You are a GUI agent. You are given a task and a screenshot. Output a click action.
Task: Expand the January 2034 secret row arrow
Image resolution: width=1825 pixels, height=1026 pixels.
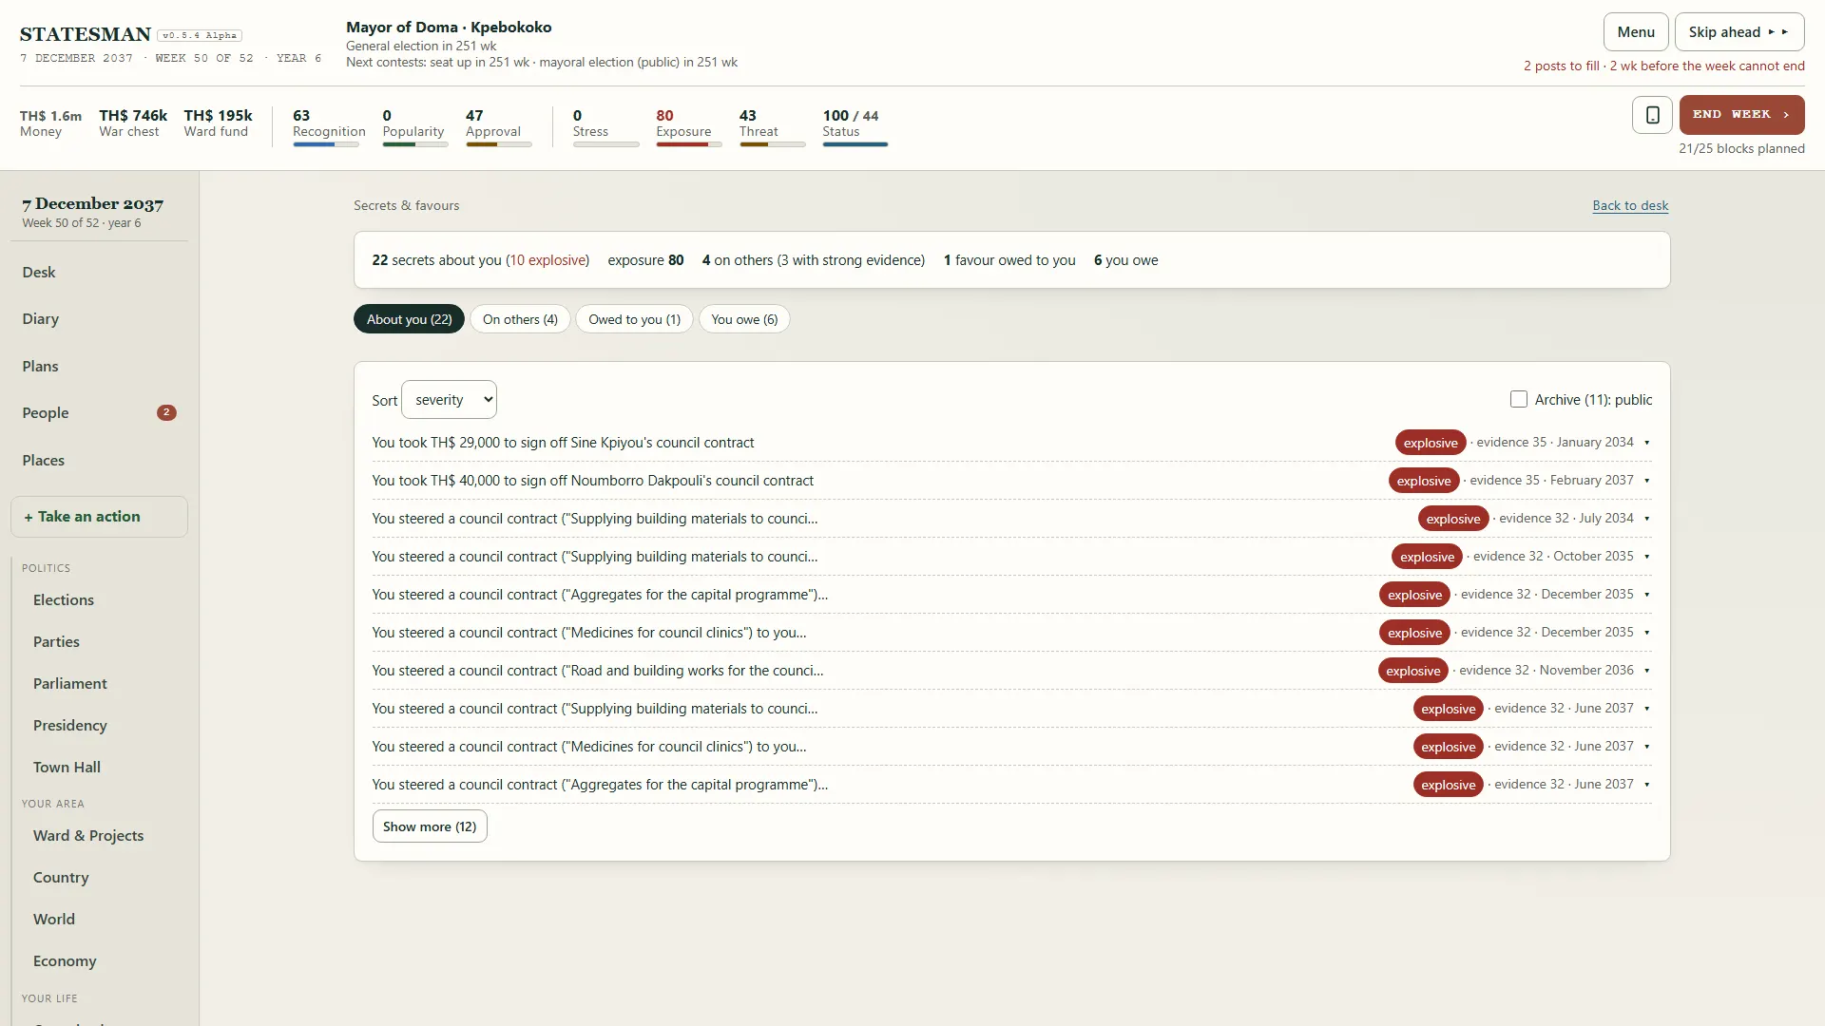[x=1646, y=443]
